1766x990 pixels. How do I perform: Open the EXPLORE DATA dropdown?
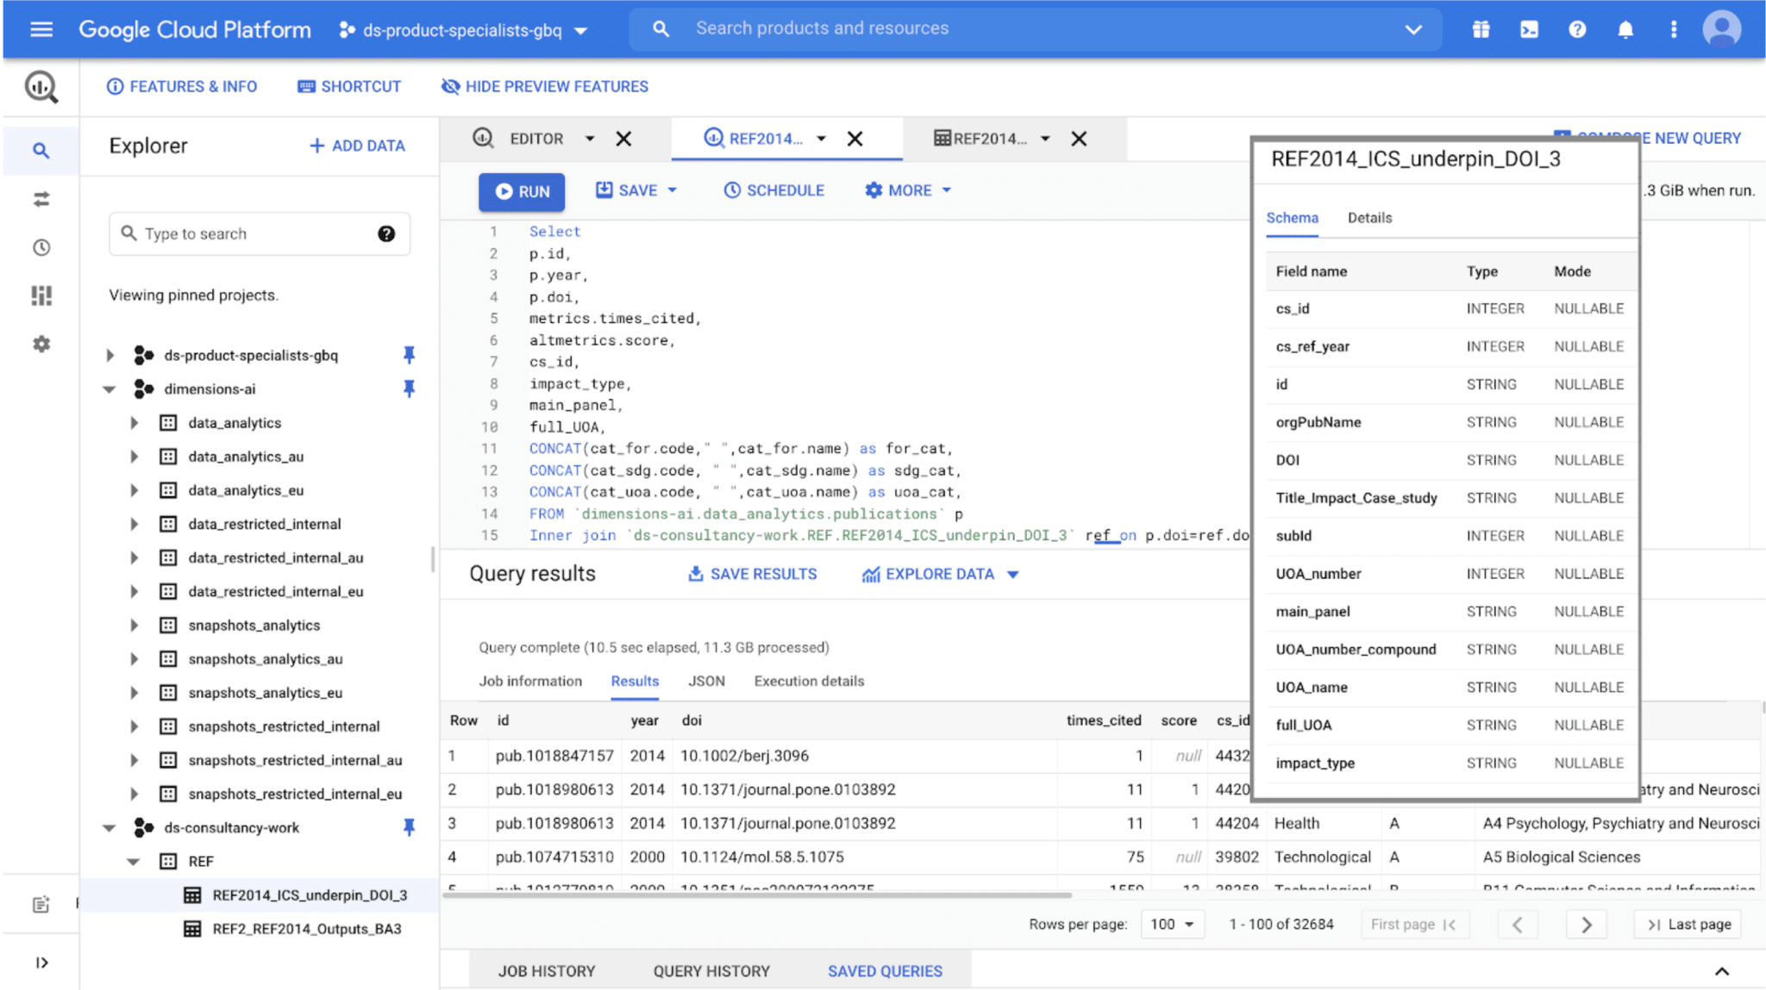[x=940, y=574]
